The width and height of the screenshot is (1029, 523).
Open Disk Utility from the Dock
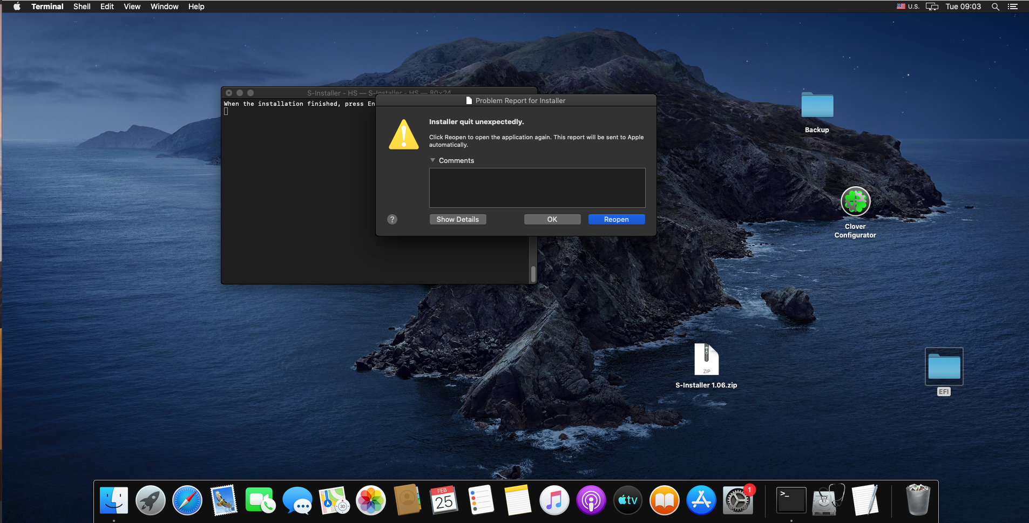828,500
